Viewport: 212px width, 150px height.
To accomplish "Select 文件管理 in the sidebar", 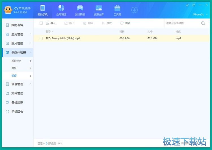I will click(x=18, y=93).
